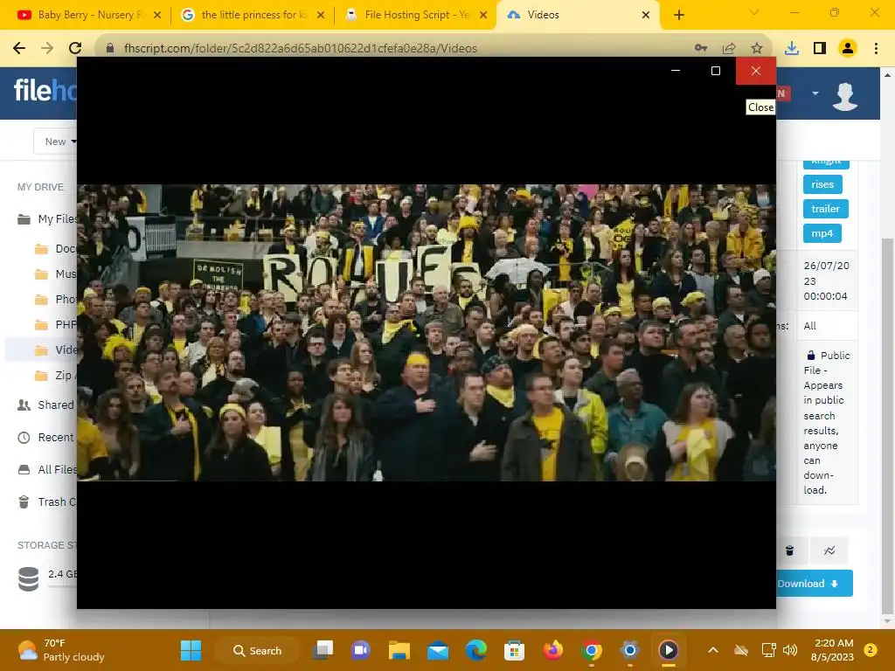Close the File Hosting Script tab
The height and width of the screenshot is (671, 895).
(483, 15)
